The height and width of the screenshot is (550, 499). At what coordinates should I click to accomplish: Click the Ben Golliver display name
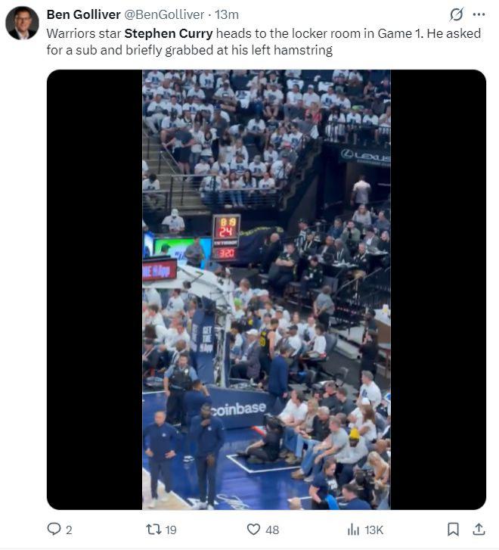(x=83, y=14)
